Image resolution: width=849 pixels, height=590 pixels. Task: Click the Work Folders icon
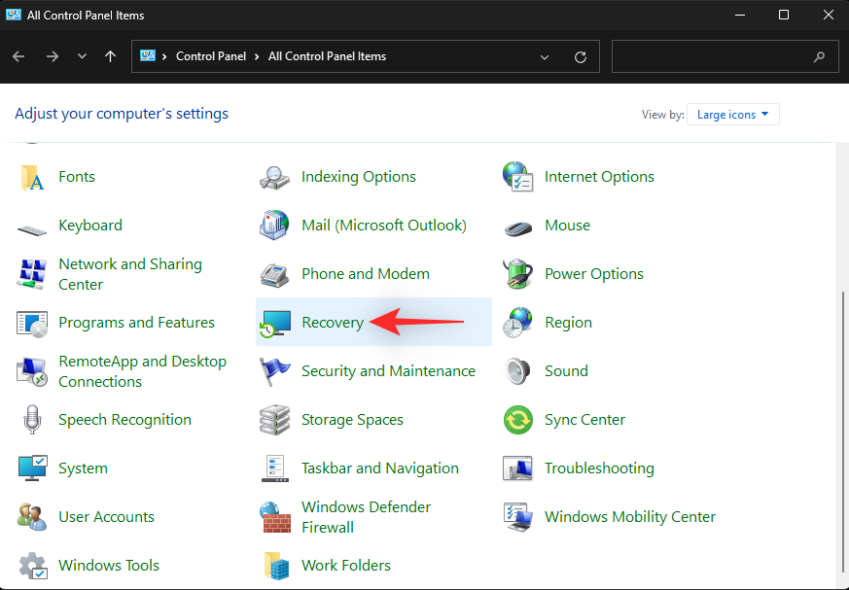tap(276, 566)
